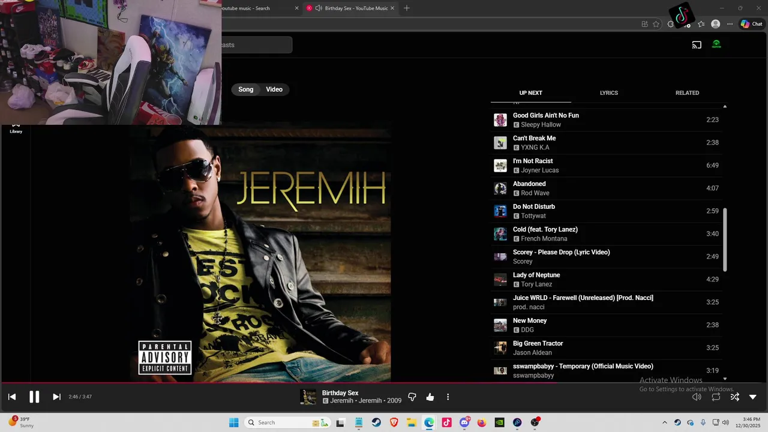Close the Birthday Sex - YouTube Music tab
The height and width of the screenshot is (432, 768).
pyautogui.click(x=392, y=8)
